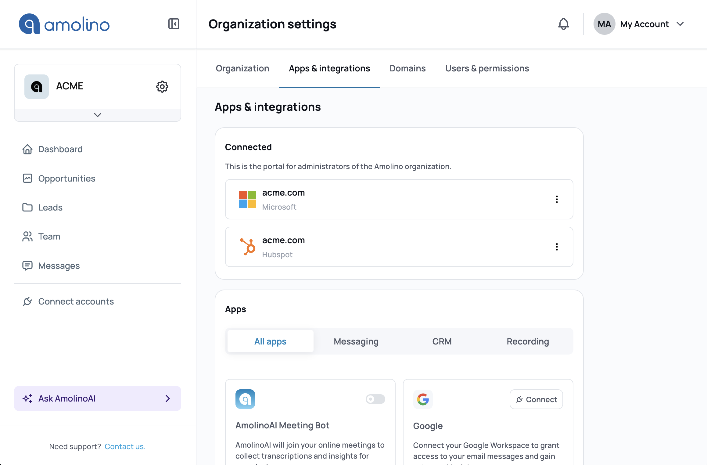Expand the ACME organization switcher chevron
The image size is (707, 465).
click(97, 115)
